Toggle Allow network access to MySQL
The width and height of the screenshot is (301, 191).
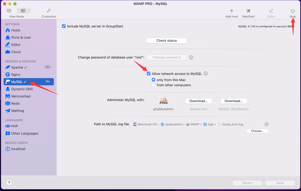149,74
